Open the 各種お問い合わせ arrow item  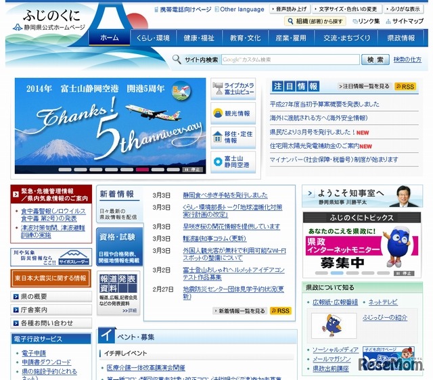click(x=51, y=323)
